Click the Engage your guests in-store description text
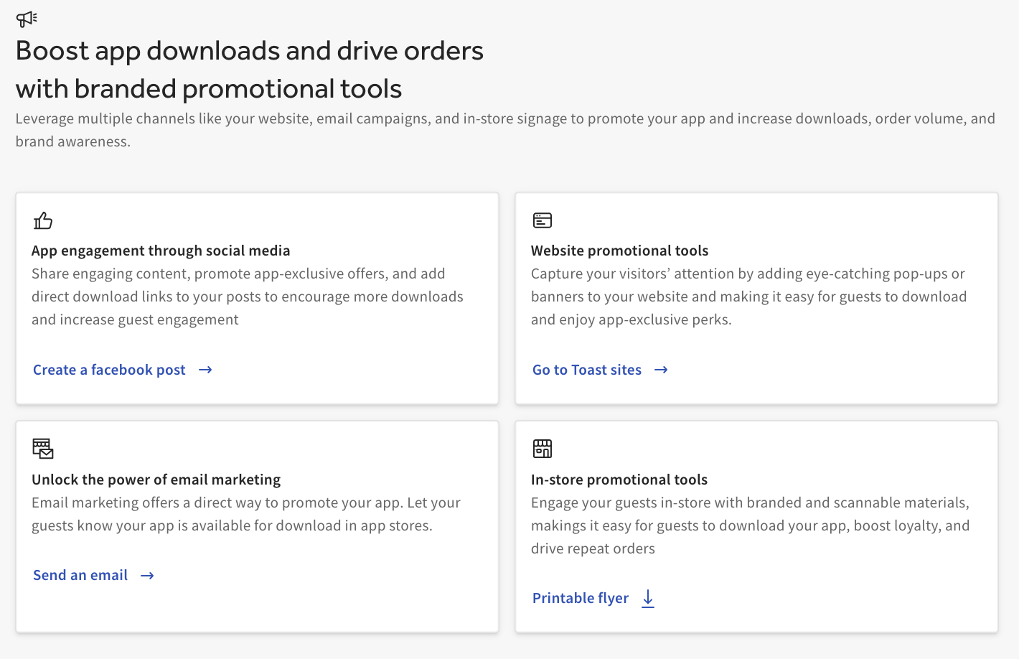 (x=750, y=525)
